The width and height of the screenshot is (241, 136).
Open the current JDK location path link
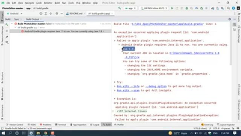tap(194, 53)
